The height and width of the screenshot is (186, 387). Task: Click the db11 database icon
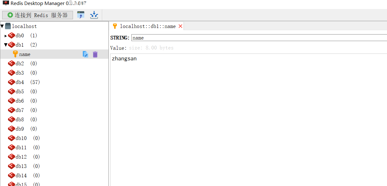pyautogui.click(x=11, y=147)
